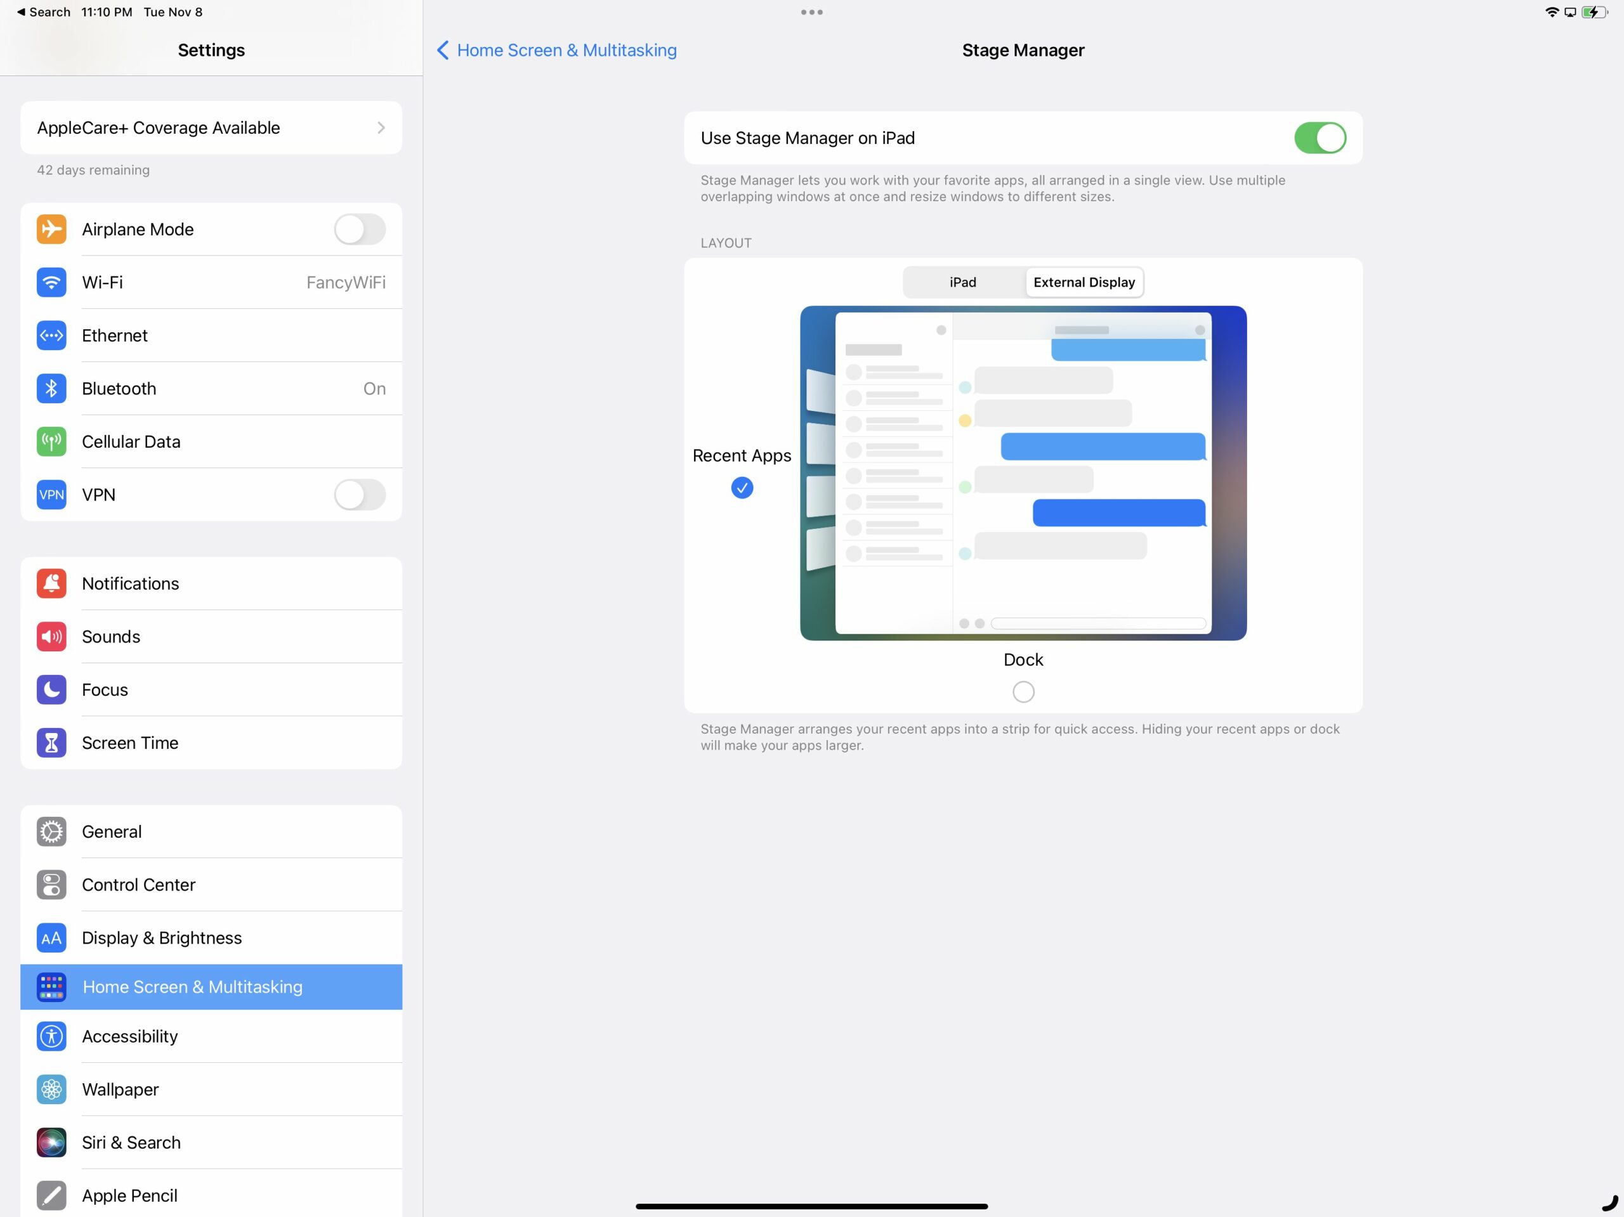The width and height of the screenshot is (1624, 1217).
Task: Return to Search via status bar
Action: (44, 12)
